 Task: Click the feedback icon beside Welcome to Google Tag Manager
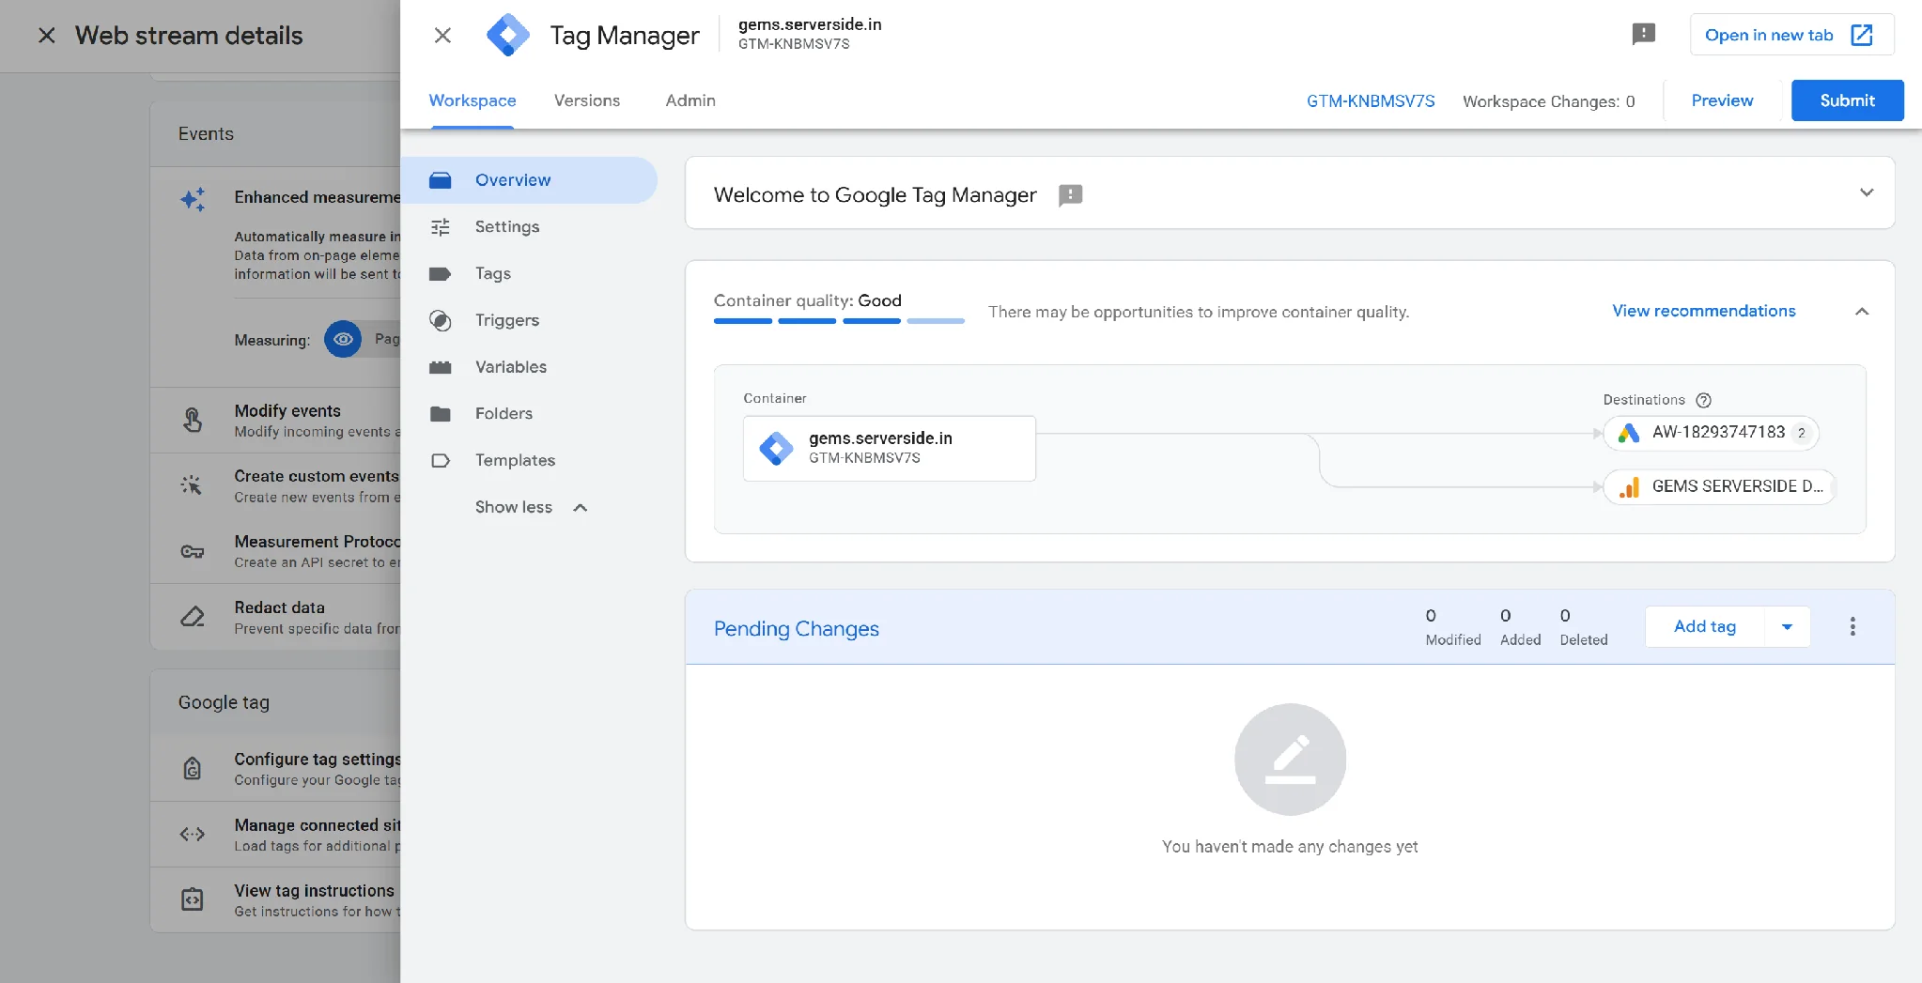pos(1070,194)
